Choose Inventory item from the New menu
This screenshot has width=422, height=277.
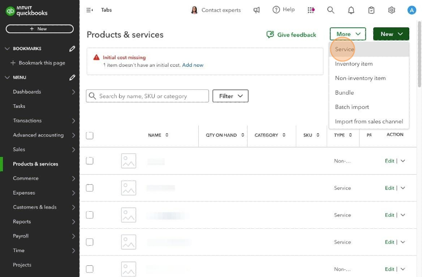354,64
